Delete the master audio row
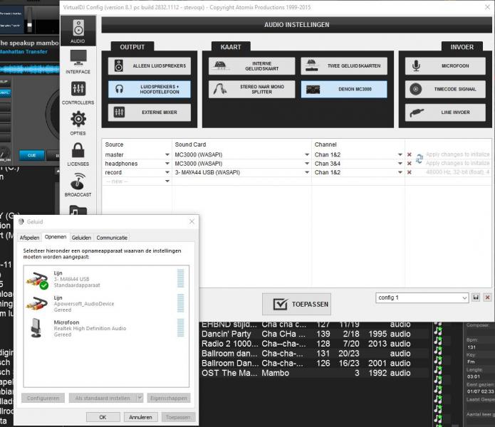The image size is (495, 427). [409, 155]
